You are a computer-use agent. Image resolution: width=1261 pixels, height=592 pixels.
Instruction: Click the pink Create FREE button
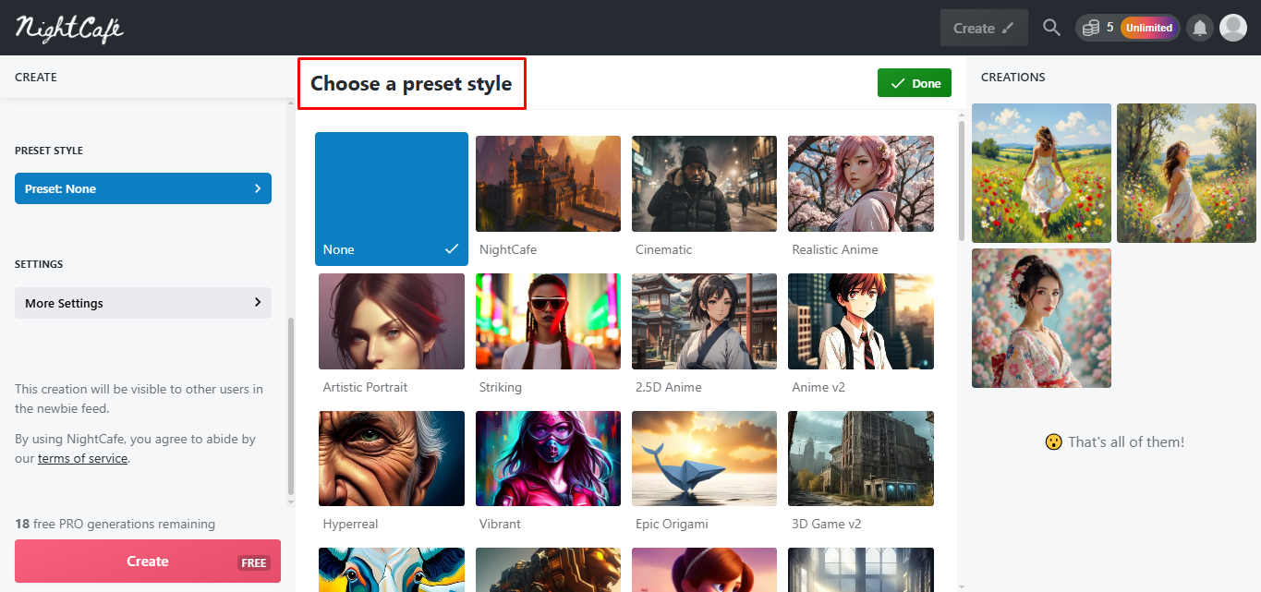[x=148, y=562]
